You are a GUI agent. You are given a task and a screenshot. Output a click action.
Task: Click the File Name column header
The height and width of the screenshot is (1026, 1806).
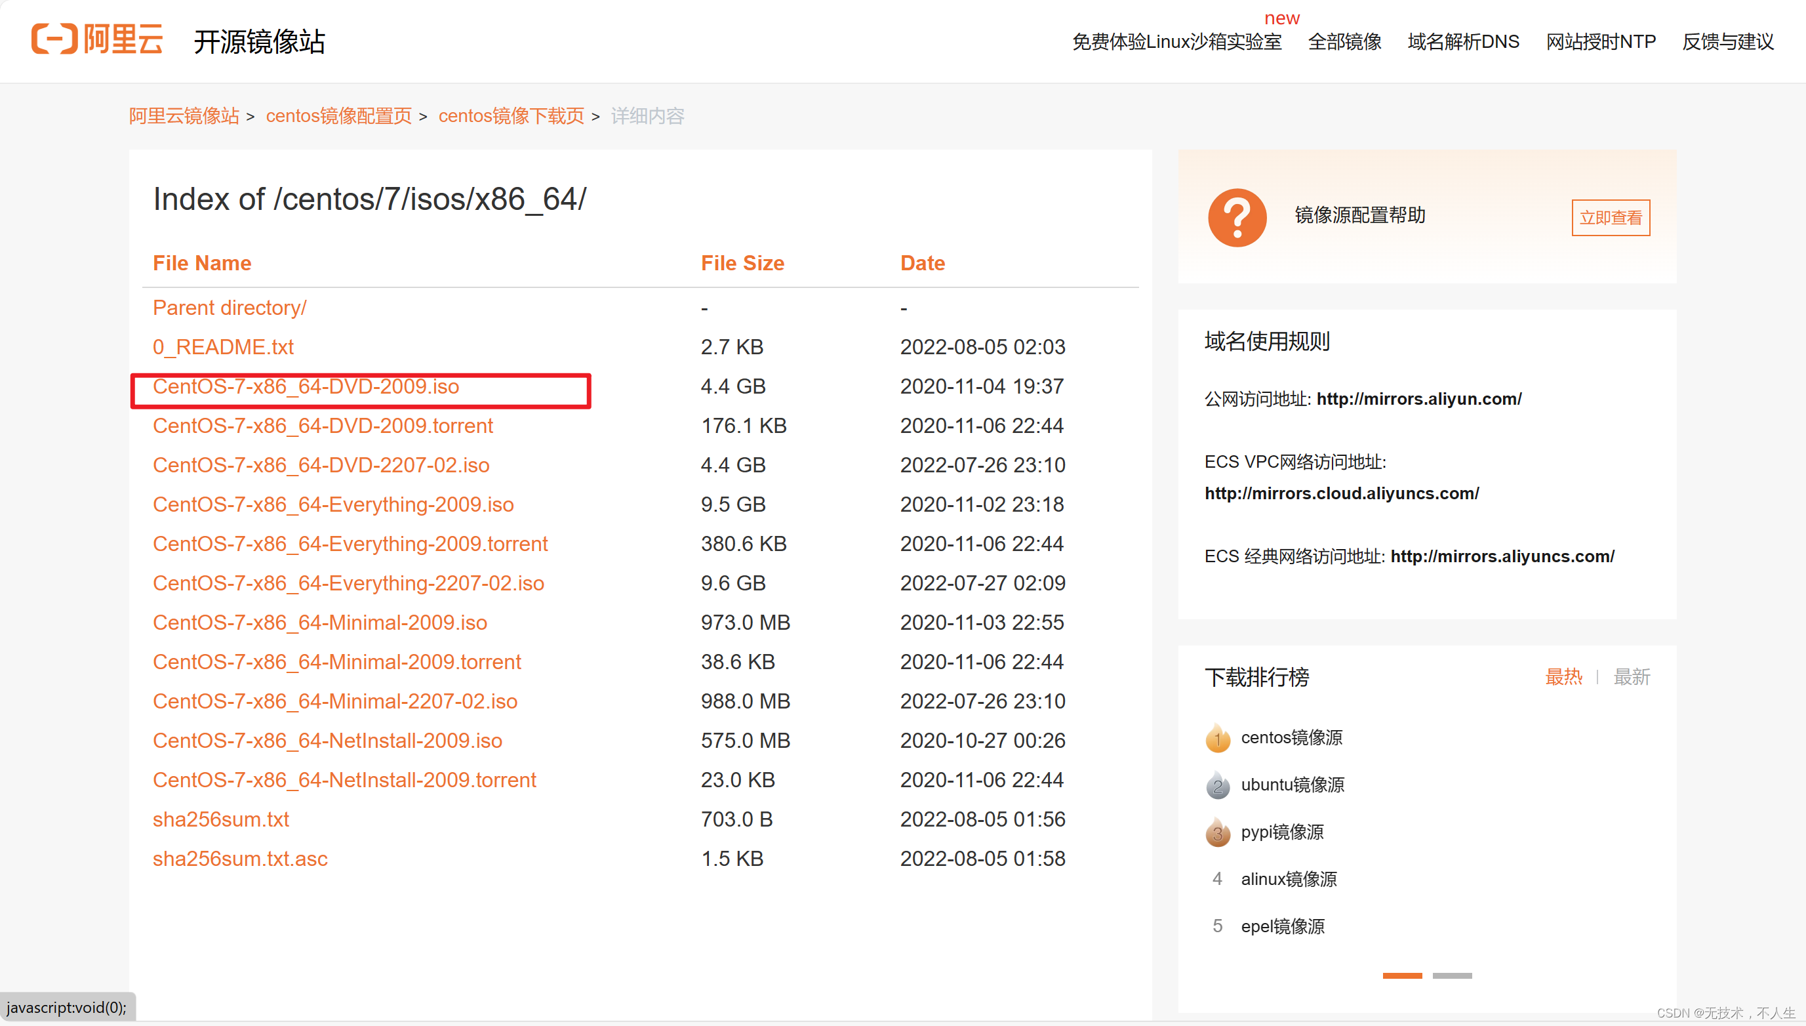coord(202,264)
